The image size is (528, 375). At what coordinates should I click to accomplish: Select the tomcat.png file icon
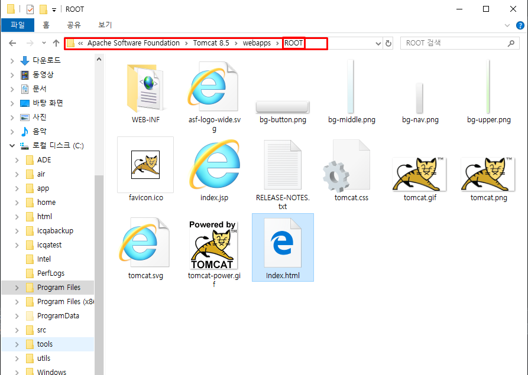(x=488, y=174)
